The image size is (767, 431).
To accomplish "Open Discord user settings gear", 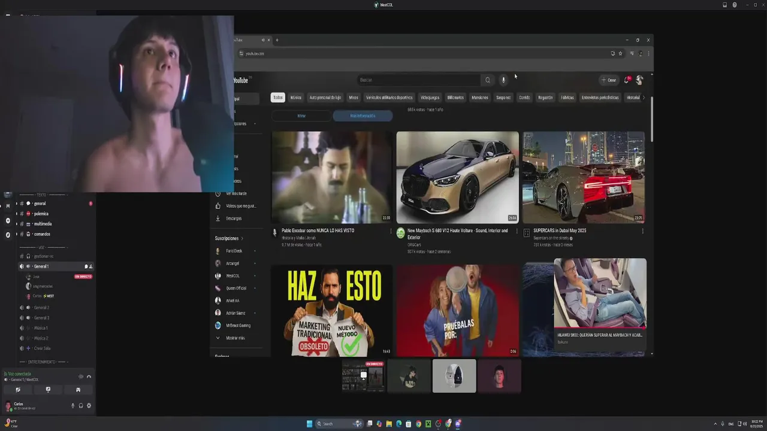I will pyautogui.click(x=89, y=405).
